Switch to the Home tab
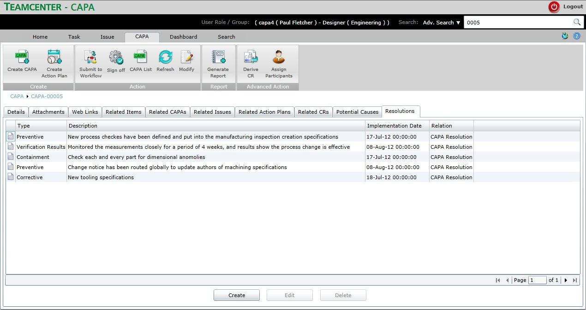 click(40, 37)
